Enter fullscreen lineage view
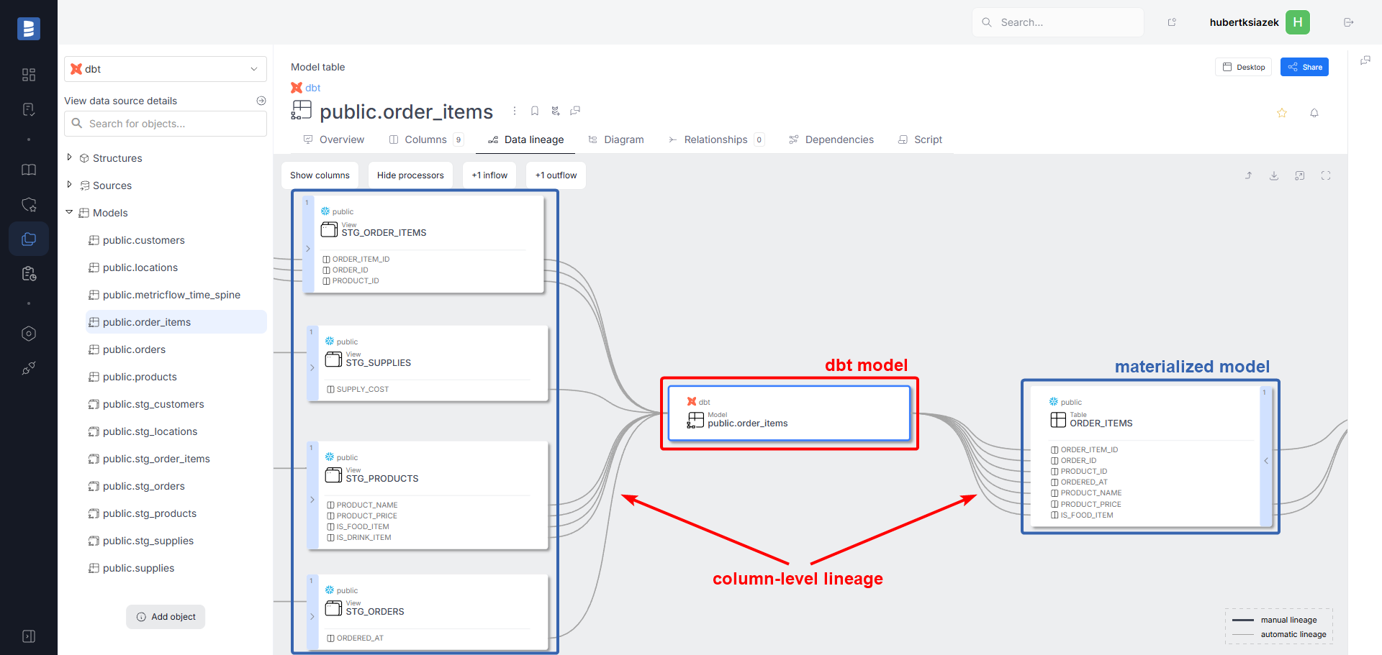Image resolution: width=1382 pixels, height=655 pixels. click(x=1326, y=175)
